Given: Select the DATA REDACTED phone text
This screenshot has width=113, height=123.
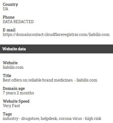Looking at the screenshot, I should pos(18,22).
